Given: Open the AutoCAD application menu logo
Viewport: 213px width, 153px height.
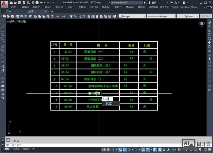Looking at the screenshot, I should [x=3, y=3].
